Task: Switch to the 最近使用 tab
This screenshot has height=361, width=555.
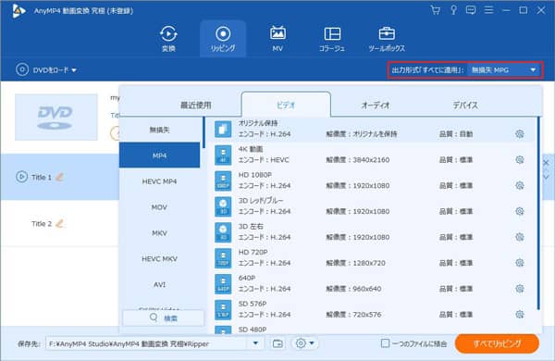Action: click(x=196, y=105)
